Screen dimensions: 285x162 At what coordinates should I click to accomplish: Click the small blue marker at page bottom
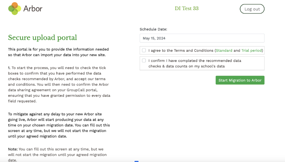point(137,161)
